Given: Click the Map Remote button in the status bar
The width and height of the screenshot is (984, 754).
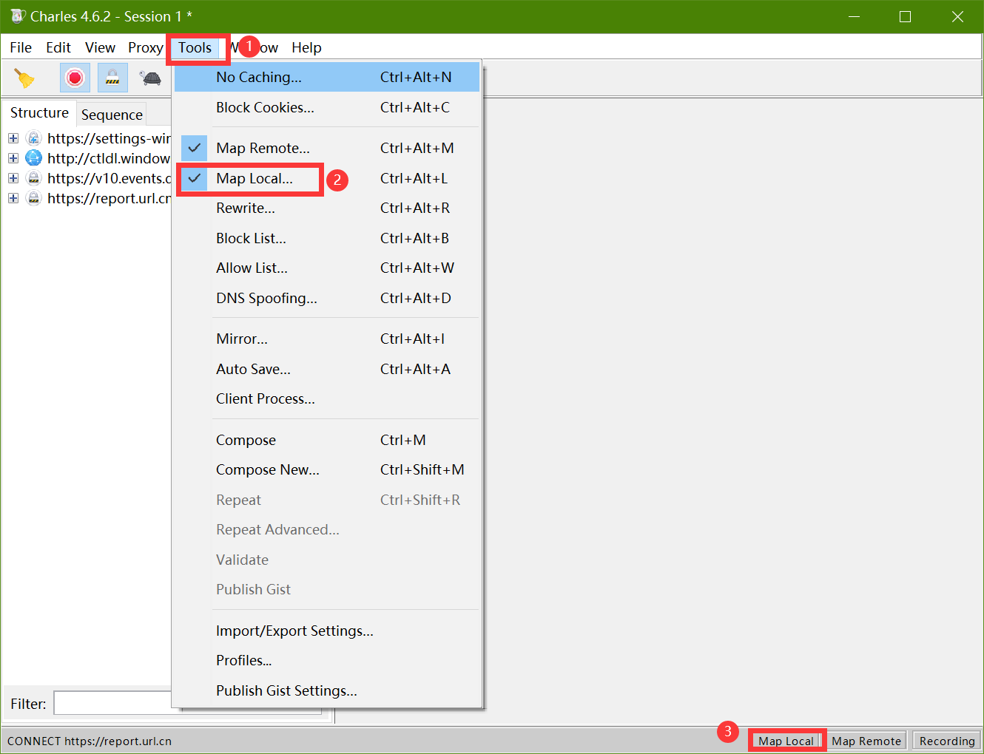Looking at the screenshot, I should 866,740.
